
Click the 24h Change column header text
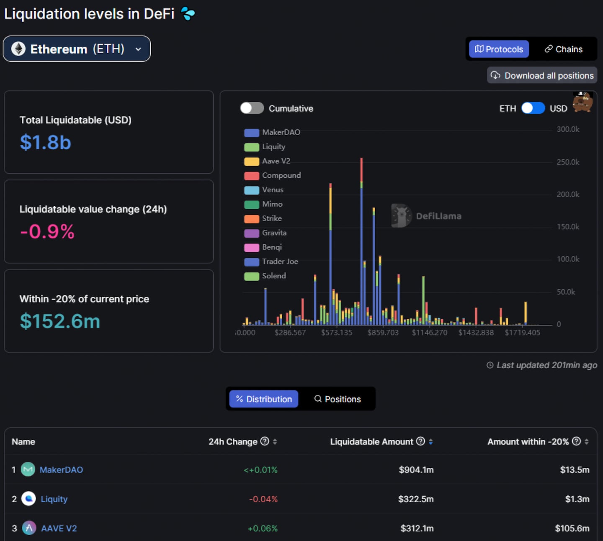pos(233,441)
